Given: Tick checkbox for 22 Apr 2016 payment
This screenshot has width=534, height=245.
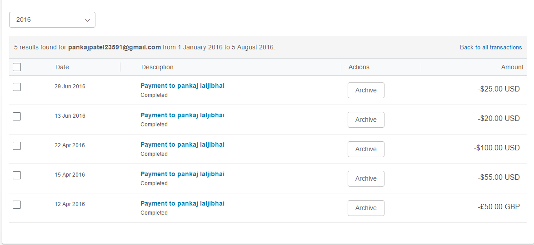Looking at the screenshot, I should point(17,146).
